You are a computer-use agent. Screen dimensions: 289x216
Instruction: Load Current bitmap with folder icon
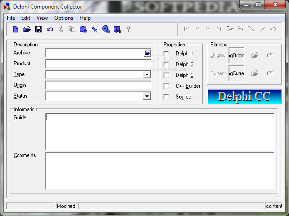tap(255, 73)
